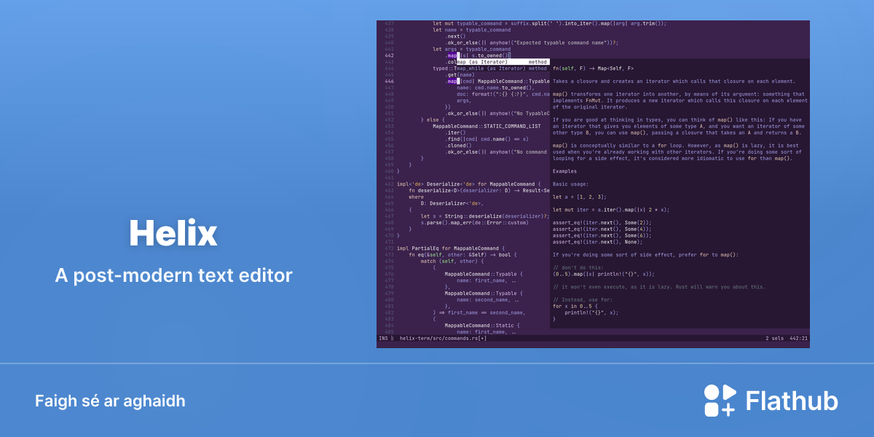Click 'for x in 0..5 {' line
The height and width of the screenshot is (437, 874).
click(x=575, y=306)
